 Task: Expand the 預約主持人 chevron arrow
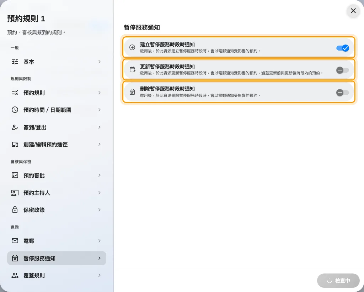100,193
